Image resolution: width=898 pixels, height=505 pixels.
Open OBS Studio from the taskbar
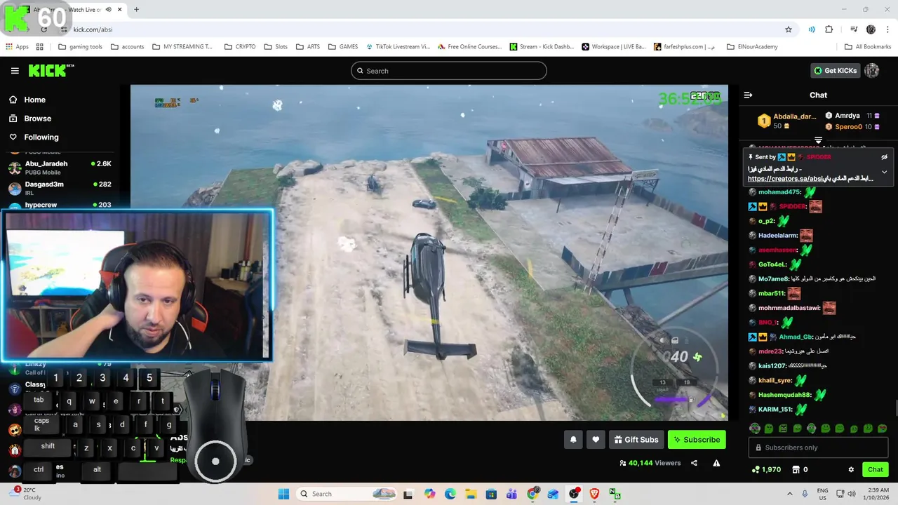[574, 494]
